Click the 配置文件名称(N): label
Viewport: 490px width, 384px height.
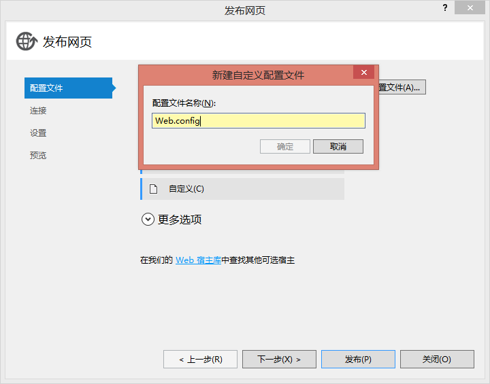[x=184, y=103]
